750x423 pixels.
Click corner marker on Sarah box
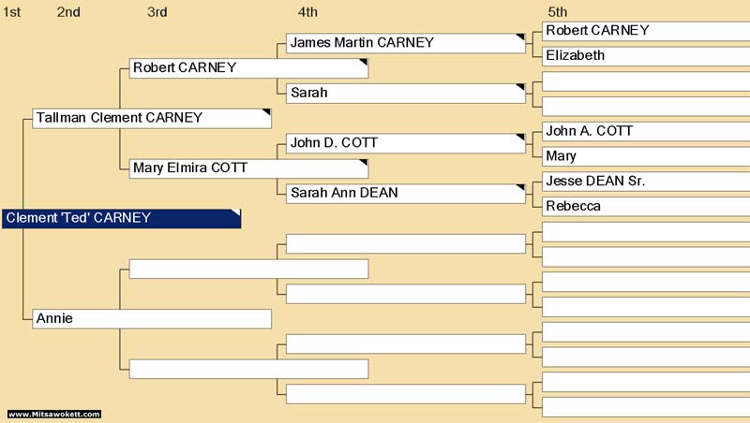(521, 87)
